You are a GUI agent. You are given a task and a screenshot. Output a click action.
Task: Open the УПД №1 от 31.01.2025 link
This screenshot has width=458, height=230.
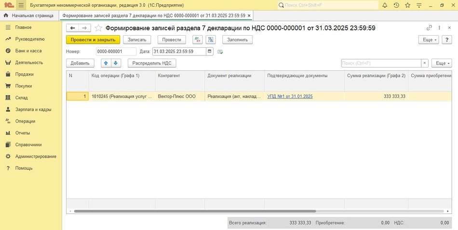pos(290,96)
